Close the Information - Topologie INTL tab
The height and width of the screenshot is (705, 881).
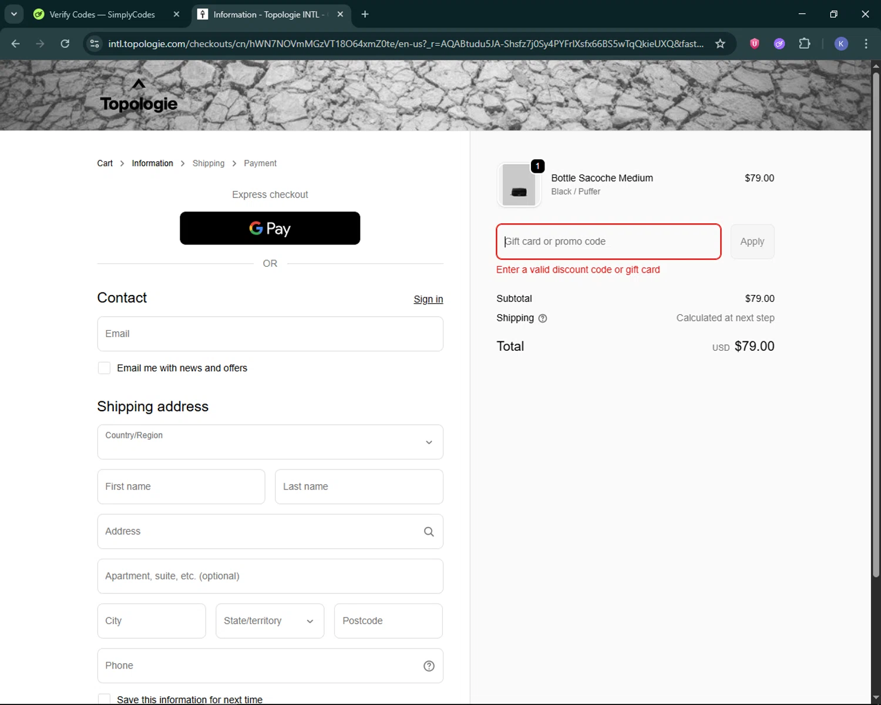(340, 14)
